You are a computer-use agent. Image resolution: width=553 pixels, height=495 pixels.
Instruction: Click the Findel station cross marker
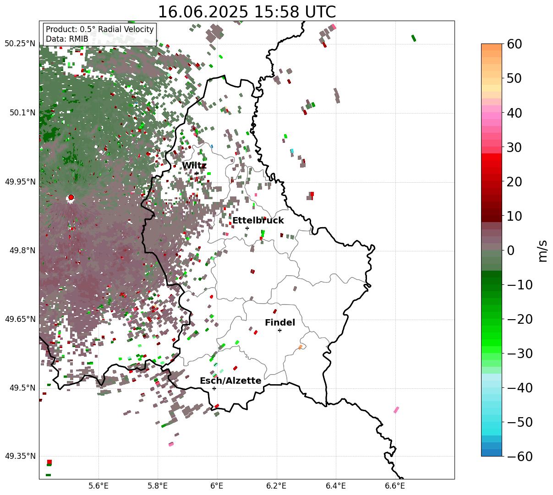pyautogui.click(x=279, y=330)
